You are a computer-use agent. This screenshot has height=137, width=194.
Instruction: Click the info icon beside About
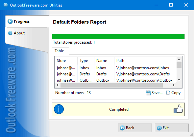click(x=10, y=33)
